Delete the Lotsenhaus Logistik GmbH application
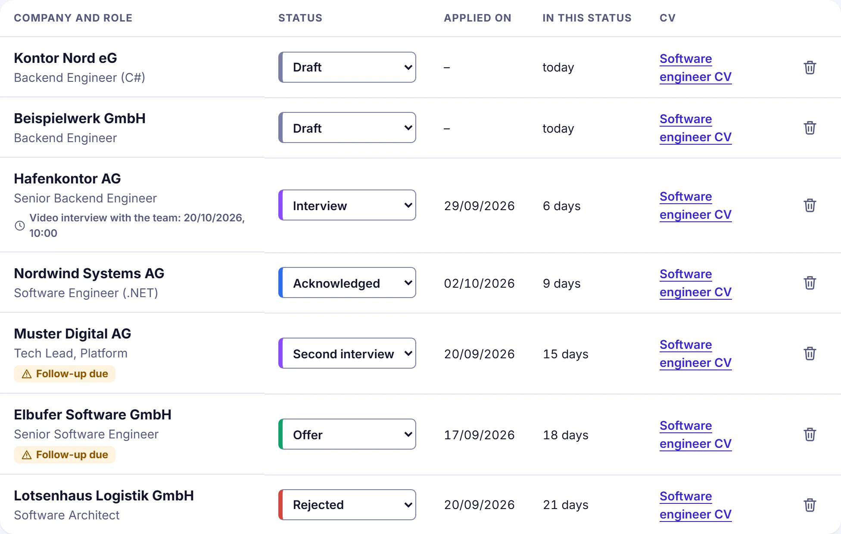 [x=810, y=505]
